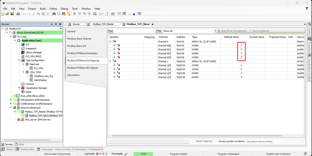The height and width of the screenshot is (156, 312).
Task: Click the notification funnel icon in menu bar
Action: click(x=307, y=9)
